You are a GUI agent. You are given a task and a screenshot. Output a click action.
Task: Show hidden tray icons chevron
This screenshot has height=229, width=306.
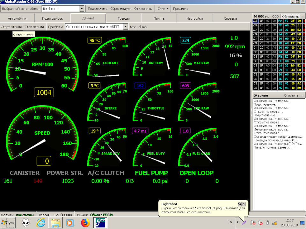click(238, 222)
